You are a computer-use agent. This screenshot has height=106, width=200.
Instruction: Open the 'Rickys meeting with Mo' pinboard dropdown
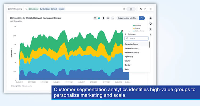coord(128,18)
